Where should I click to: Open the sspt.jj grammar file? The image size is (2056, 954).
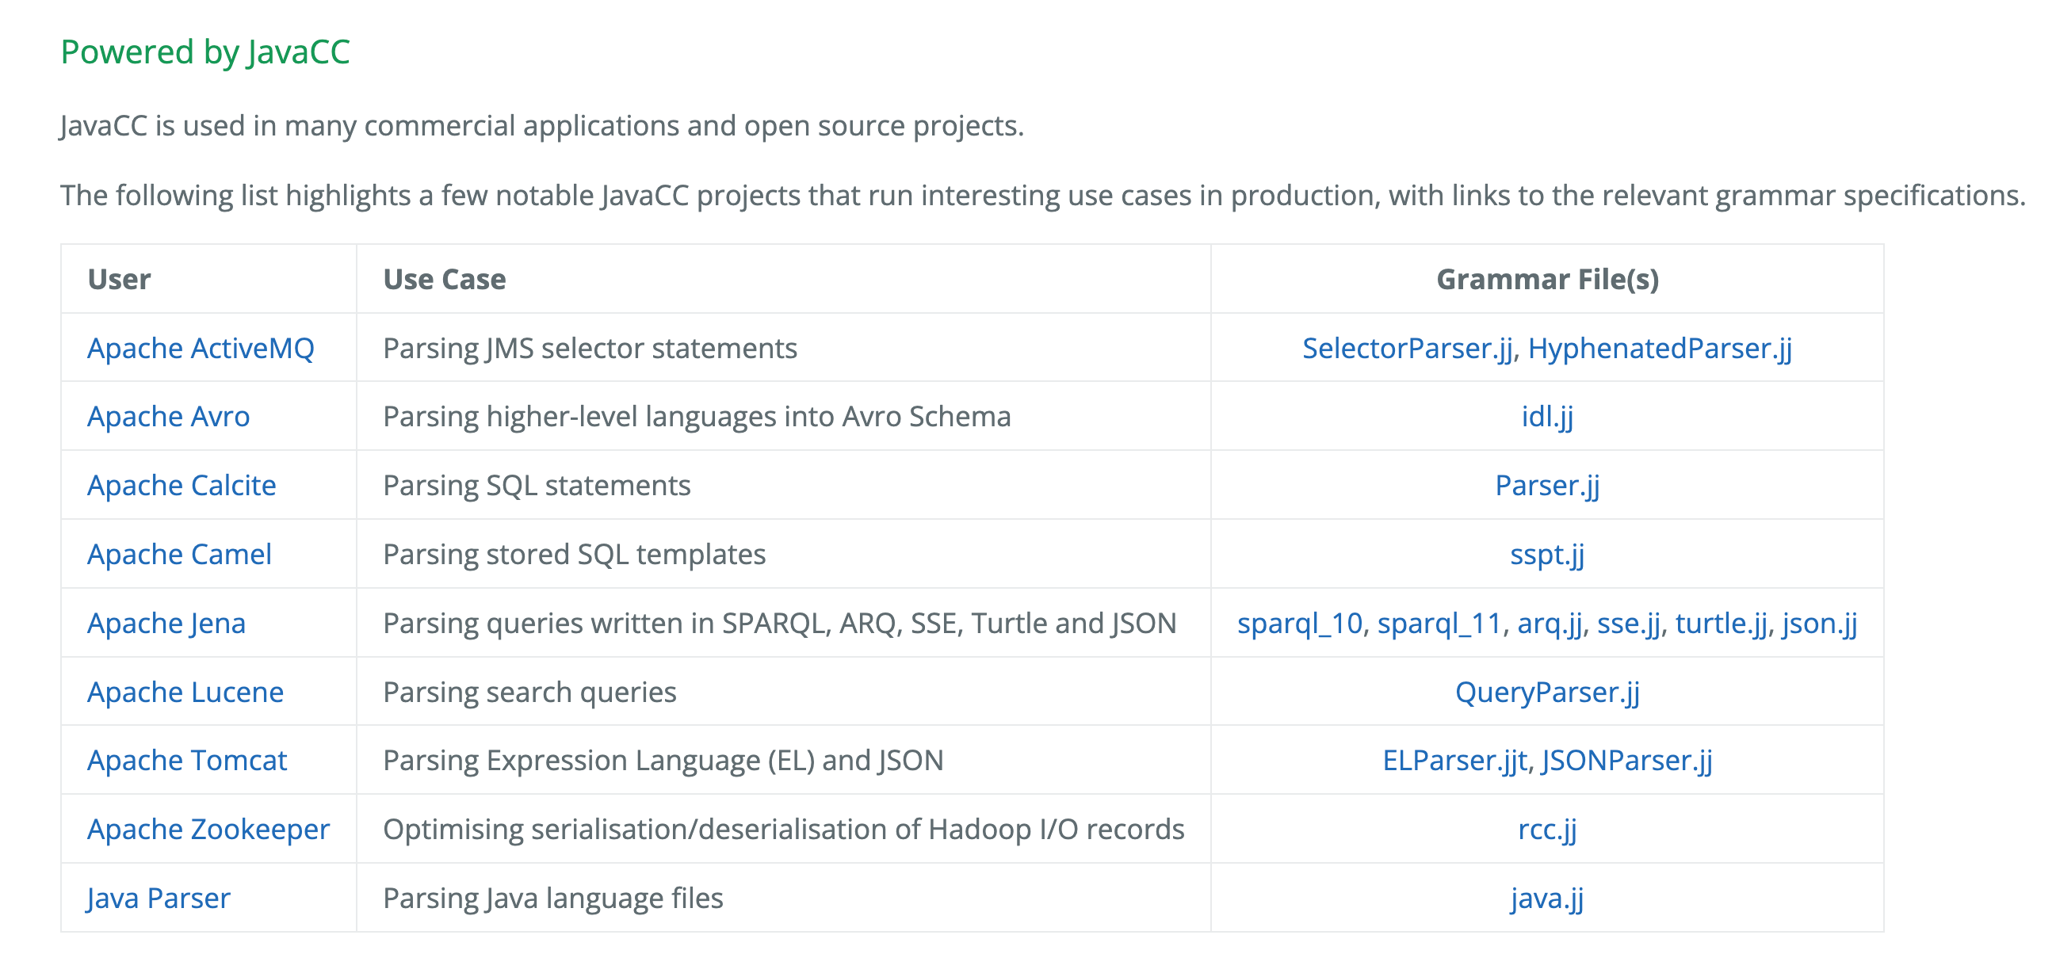click(1547, 555)
